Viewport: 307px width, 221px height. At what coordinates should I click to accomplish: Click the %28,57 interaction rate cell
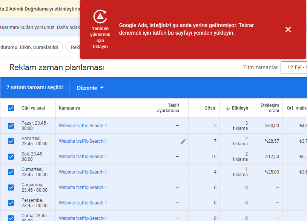point(272,141)
